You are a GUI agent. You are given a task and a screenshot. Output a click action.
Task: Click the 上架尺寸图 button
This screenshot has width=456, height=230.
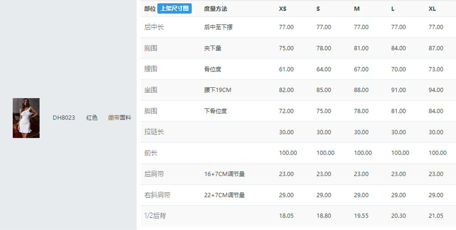175,9
